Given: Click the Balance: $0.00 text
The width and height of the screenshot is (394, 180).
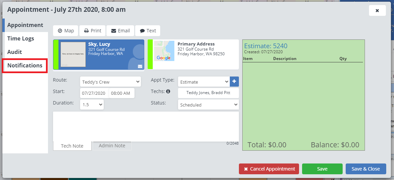Looking at the screenshot, I should click(335, 145).
